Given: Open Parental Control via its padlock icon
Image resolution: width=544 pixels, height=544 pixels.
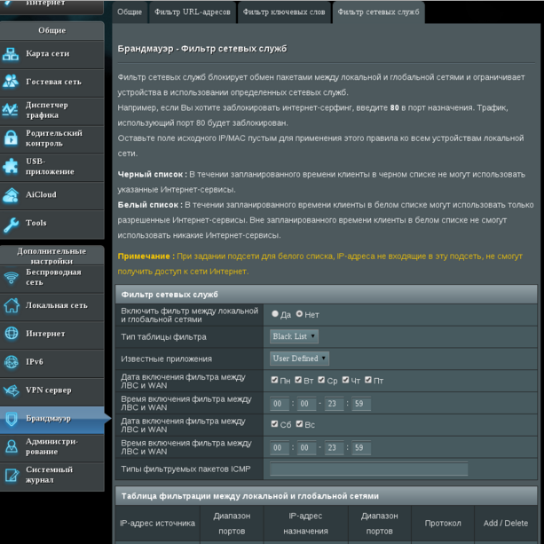Looking at the screenshot, I should click(x=12, y=138).
